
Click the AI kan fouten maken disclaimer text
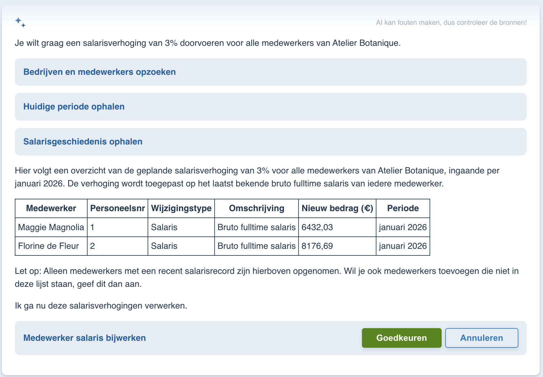[451, 23]
